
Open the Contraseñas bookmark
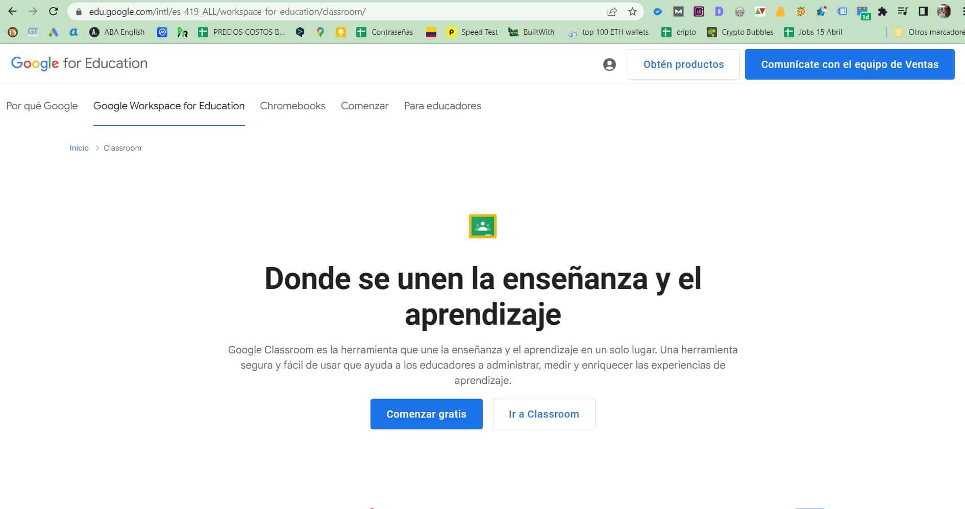click(x=384, y=32)
